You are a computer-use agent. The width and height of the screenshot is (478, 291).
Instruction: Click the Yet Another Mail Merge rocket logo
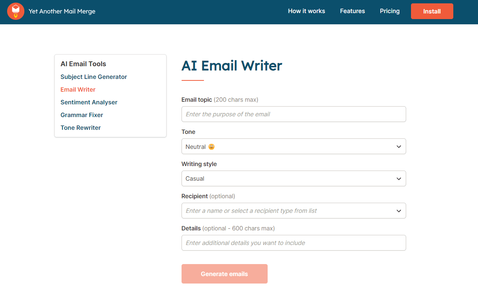click(x=16, y=11)
